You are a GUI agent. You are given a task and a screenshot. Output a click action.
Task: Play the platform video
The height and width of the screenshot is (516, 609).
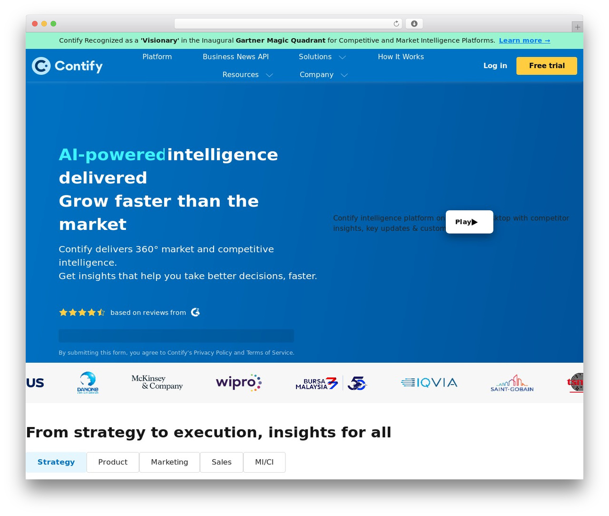click(x=469, y=222)
